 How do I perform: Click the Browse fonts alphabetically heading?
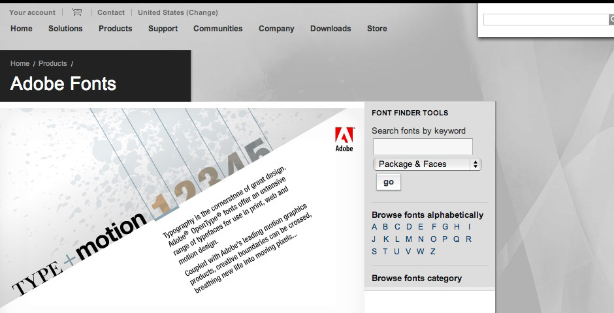click(x=427, y=215)
